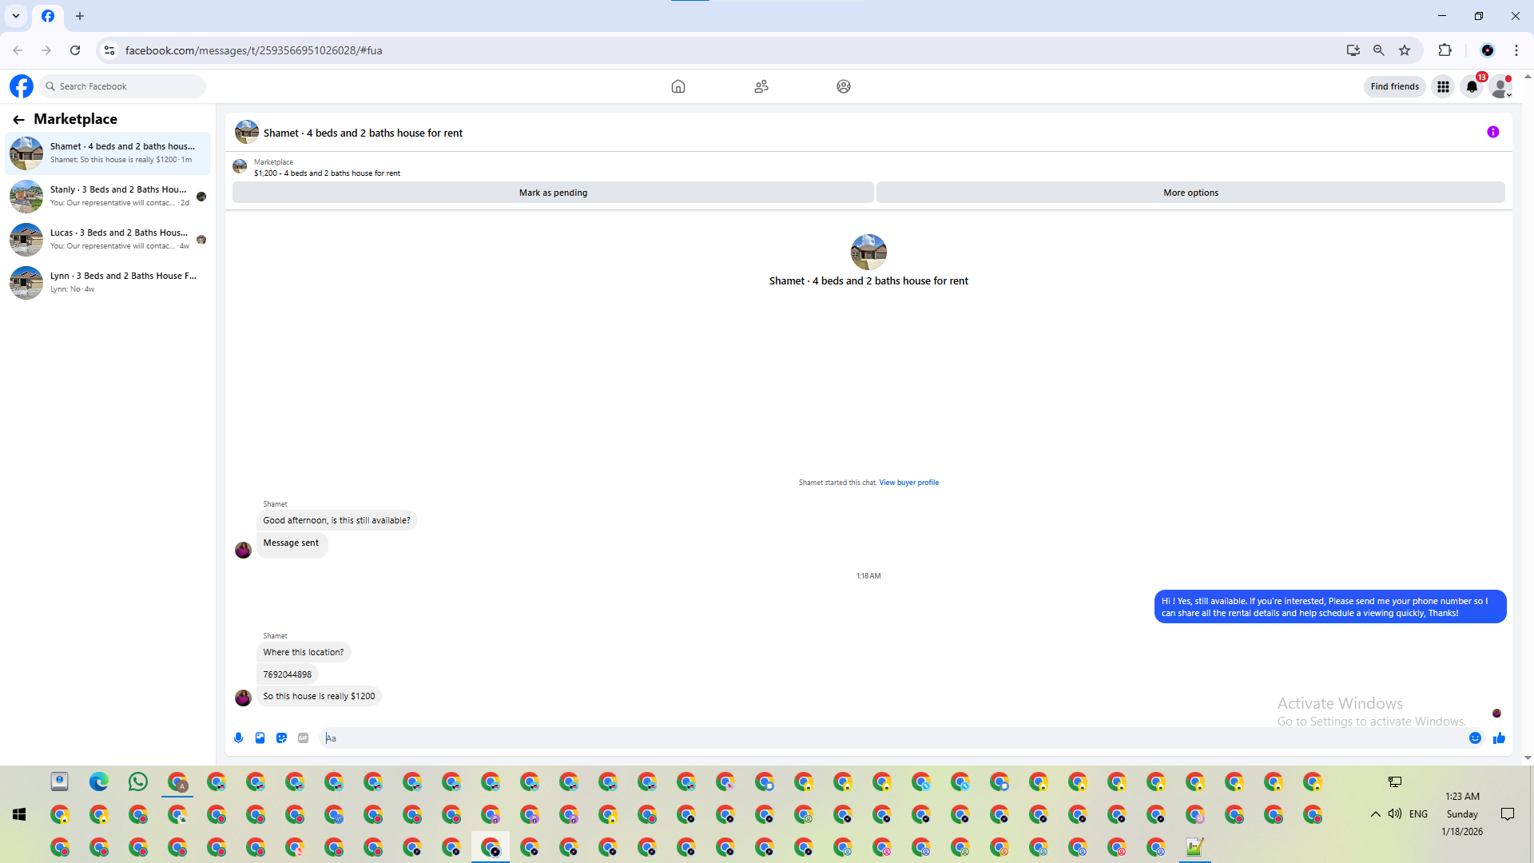Open conversation information purple icon
Image resolution: width=1534 pixels, height=863 pixels.
1492,132
